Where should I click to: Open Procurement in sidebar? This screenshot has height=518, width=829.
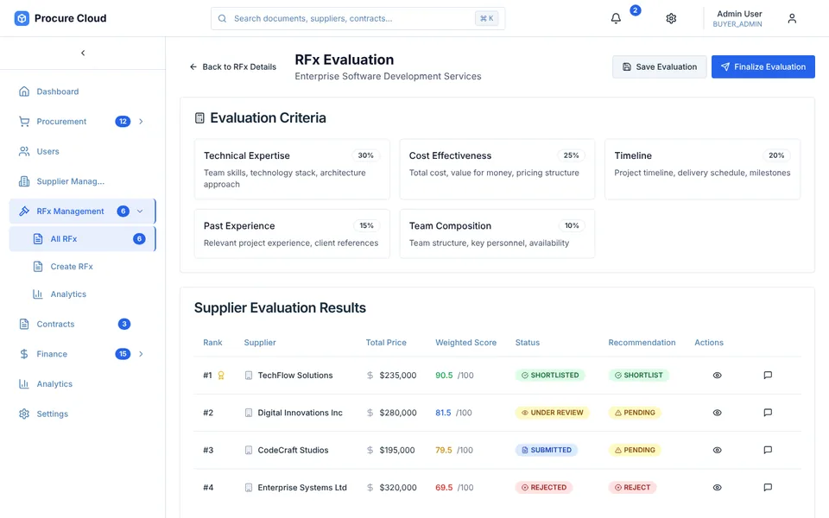click(83, 122)
